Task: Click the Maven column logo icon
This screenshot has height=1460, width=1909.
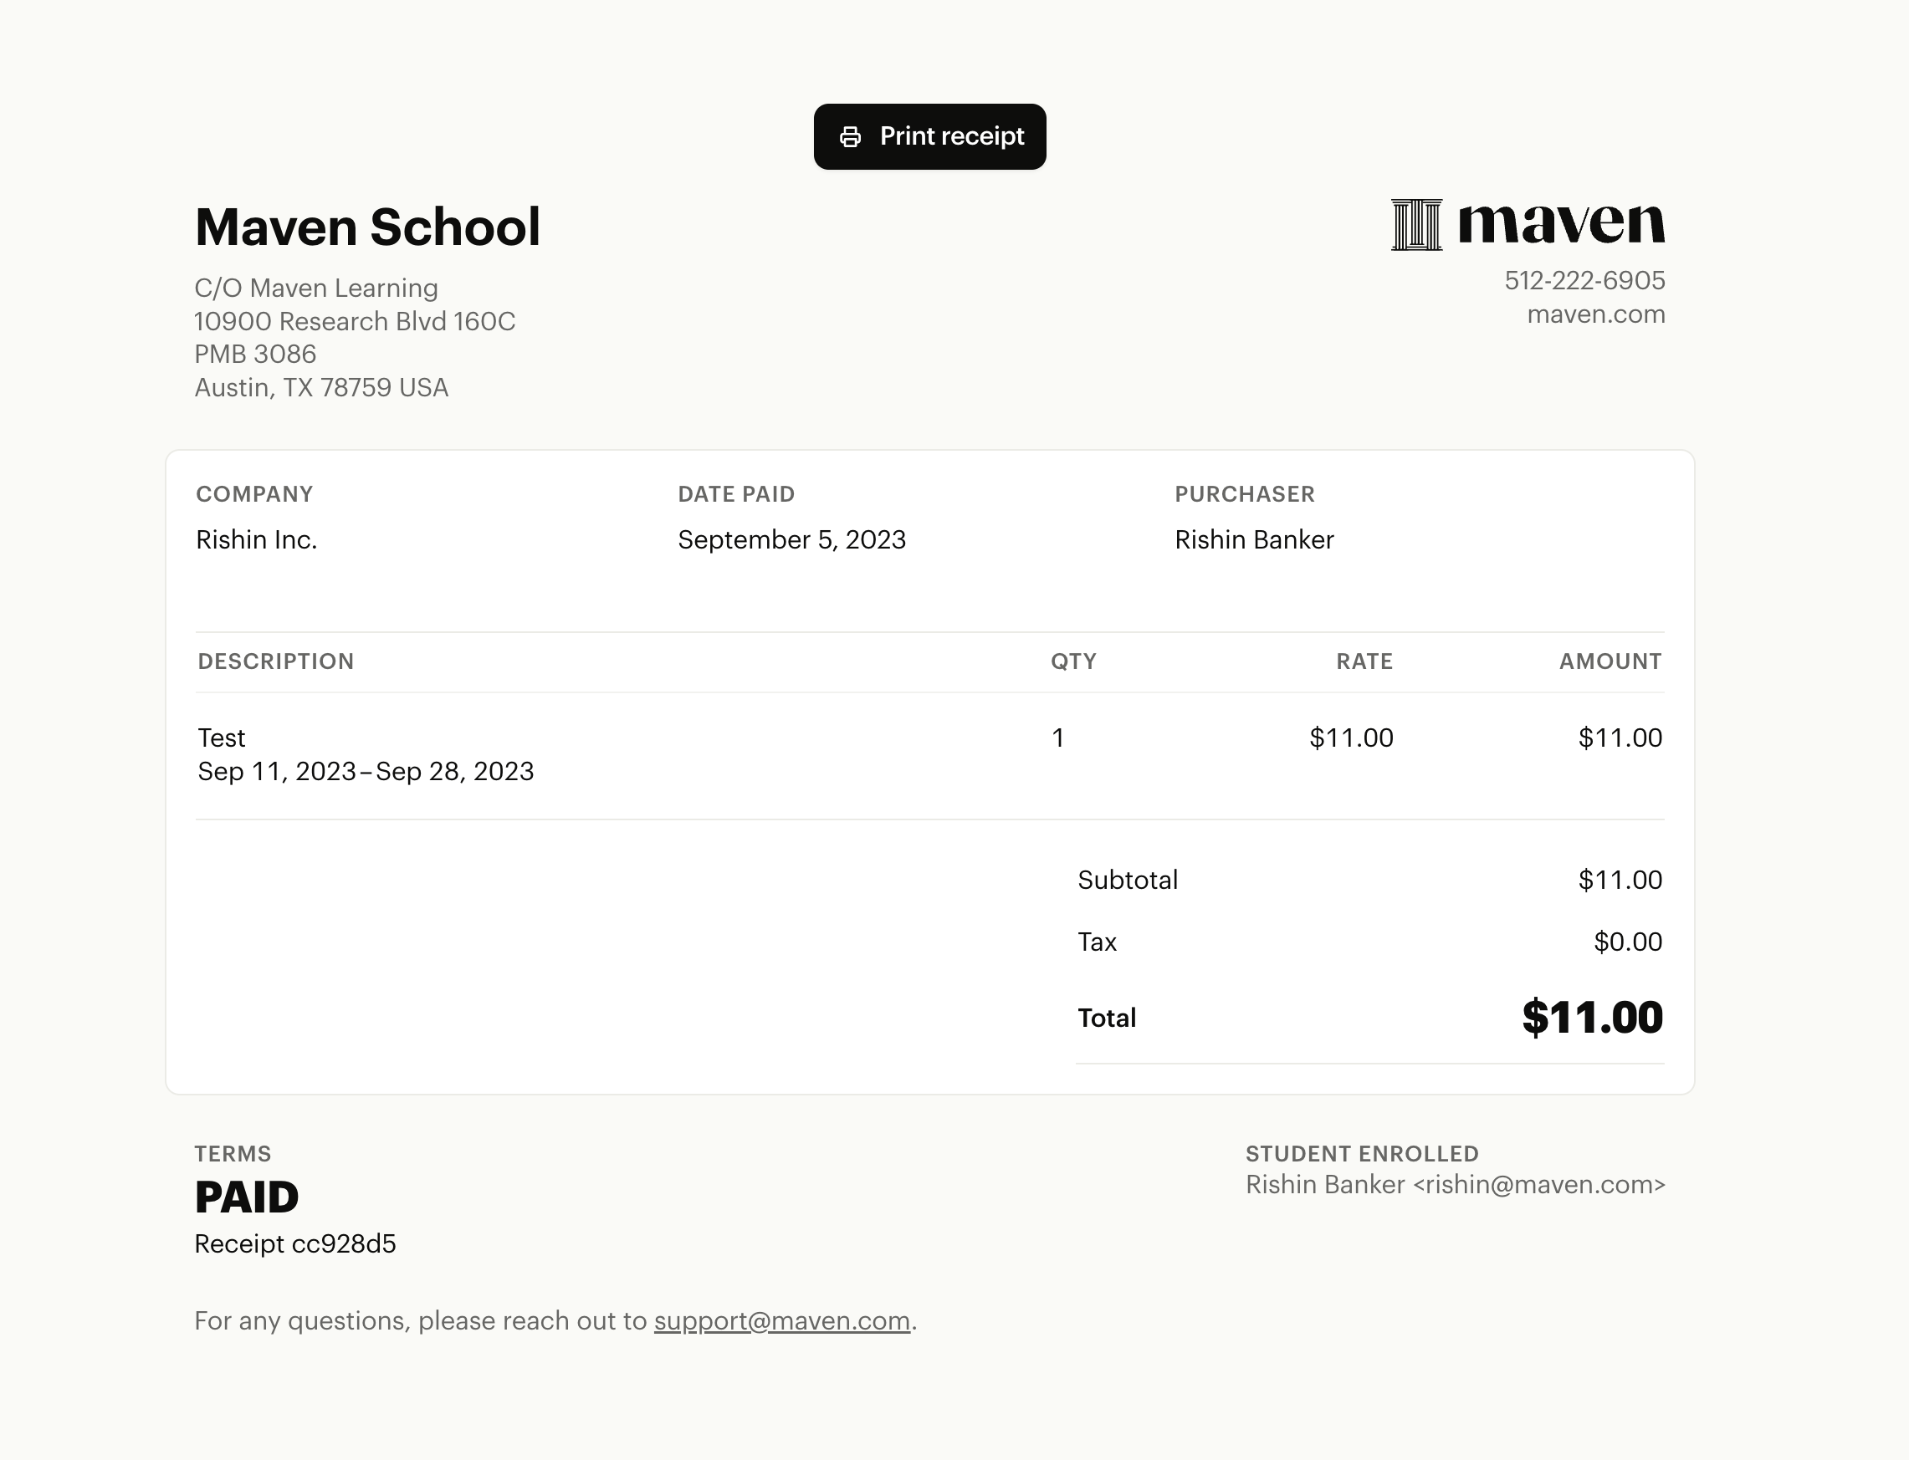Action: [1417, 224]
